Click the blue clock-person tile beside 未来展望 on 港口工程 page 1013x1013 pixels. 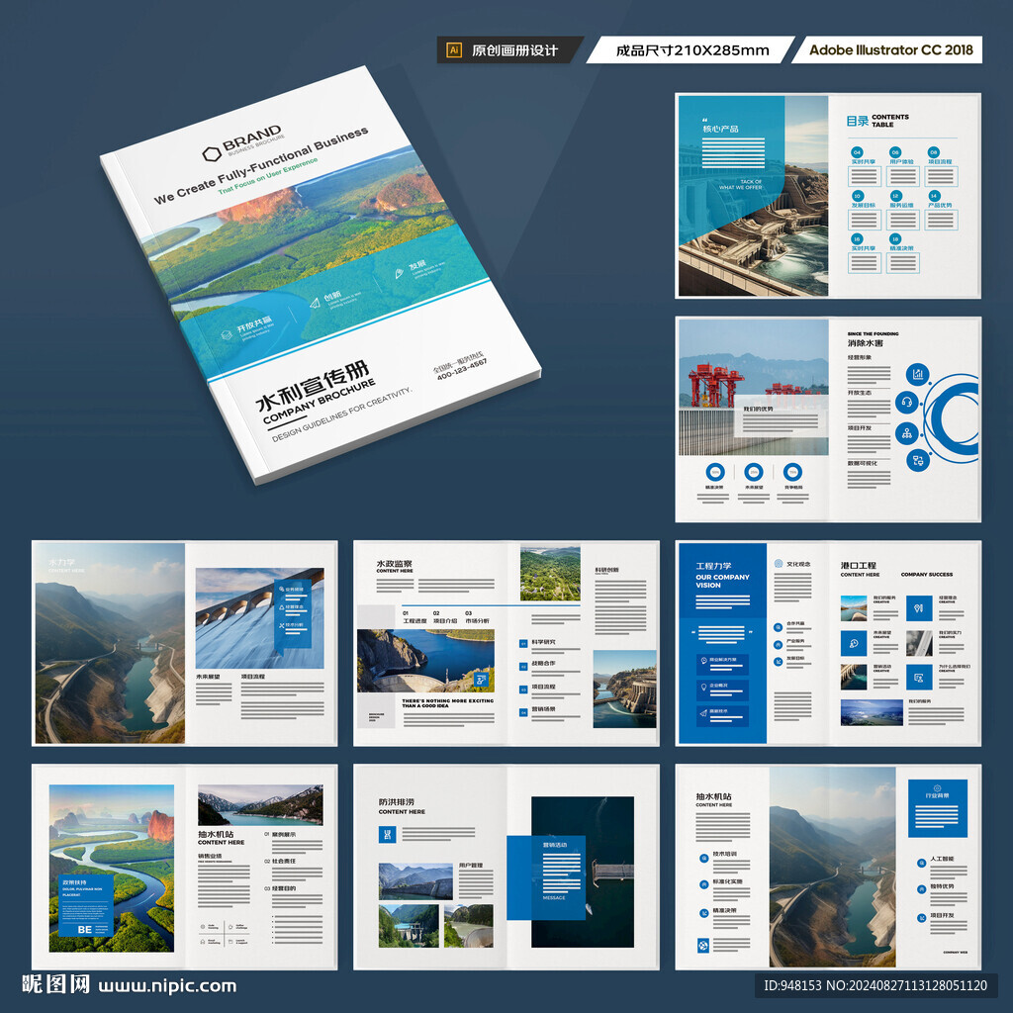tap(854, 643)
